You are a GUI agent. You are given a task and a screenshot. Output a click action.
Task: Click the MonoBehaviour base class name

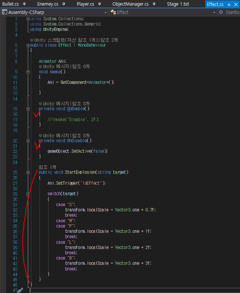(92, 45)
